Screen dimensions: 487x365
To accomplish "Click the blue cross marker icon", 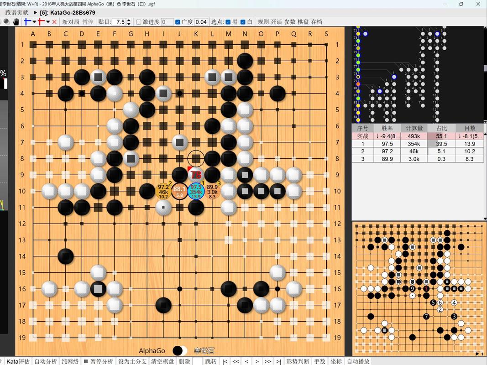I will (x=27, y=22).
